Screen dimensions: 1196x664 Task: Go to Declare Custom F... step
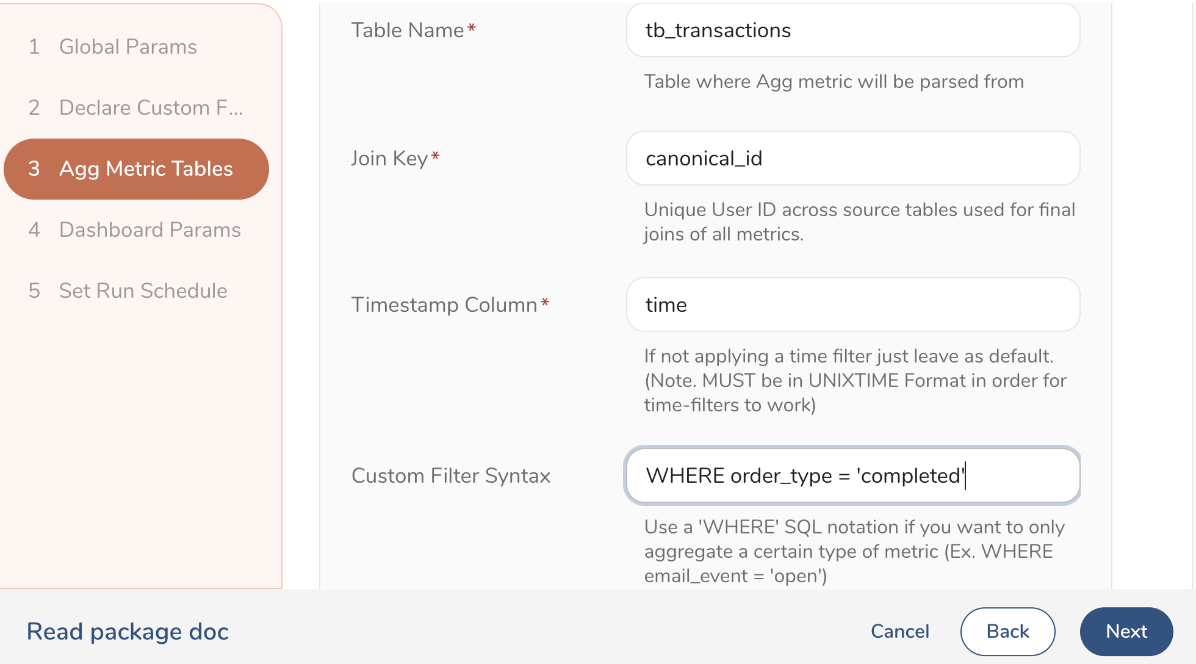[x=151, y=108]
